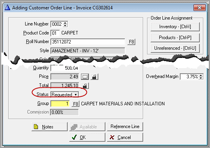Click the CARPET product description text
This screenshot has width=210, height=148.
[70, 33]
